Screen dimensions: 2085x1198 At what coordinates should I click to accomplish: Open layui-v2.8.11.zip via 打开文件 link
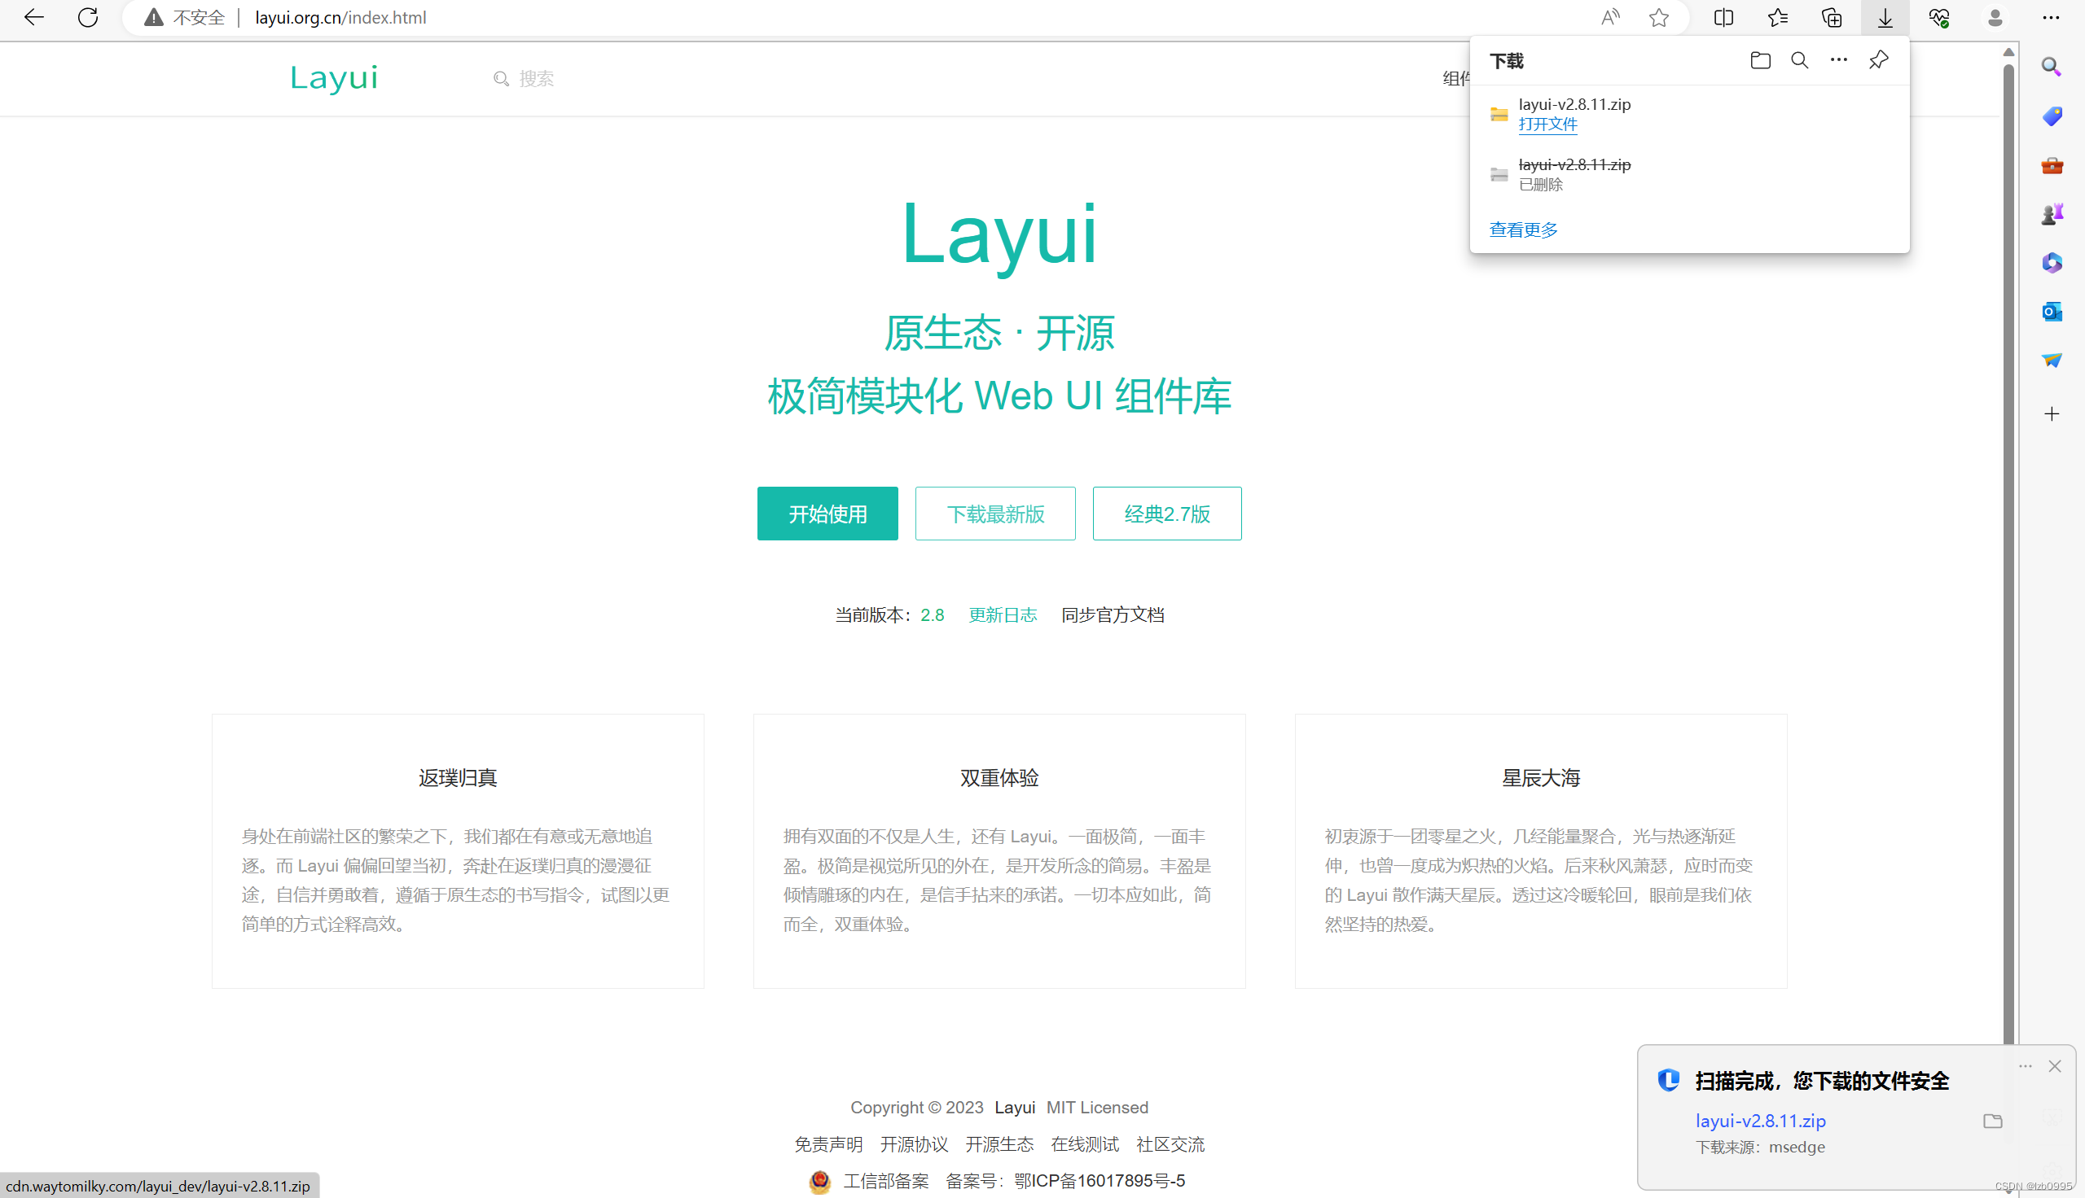[1547, 125]
